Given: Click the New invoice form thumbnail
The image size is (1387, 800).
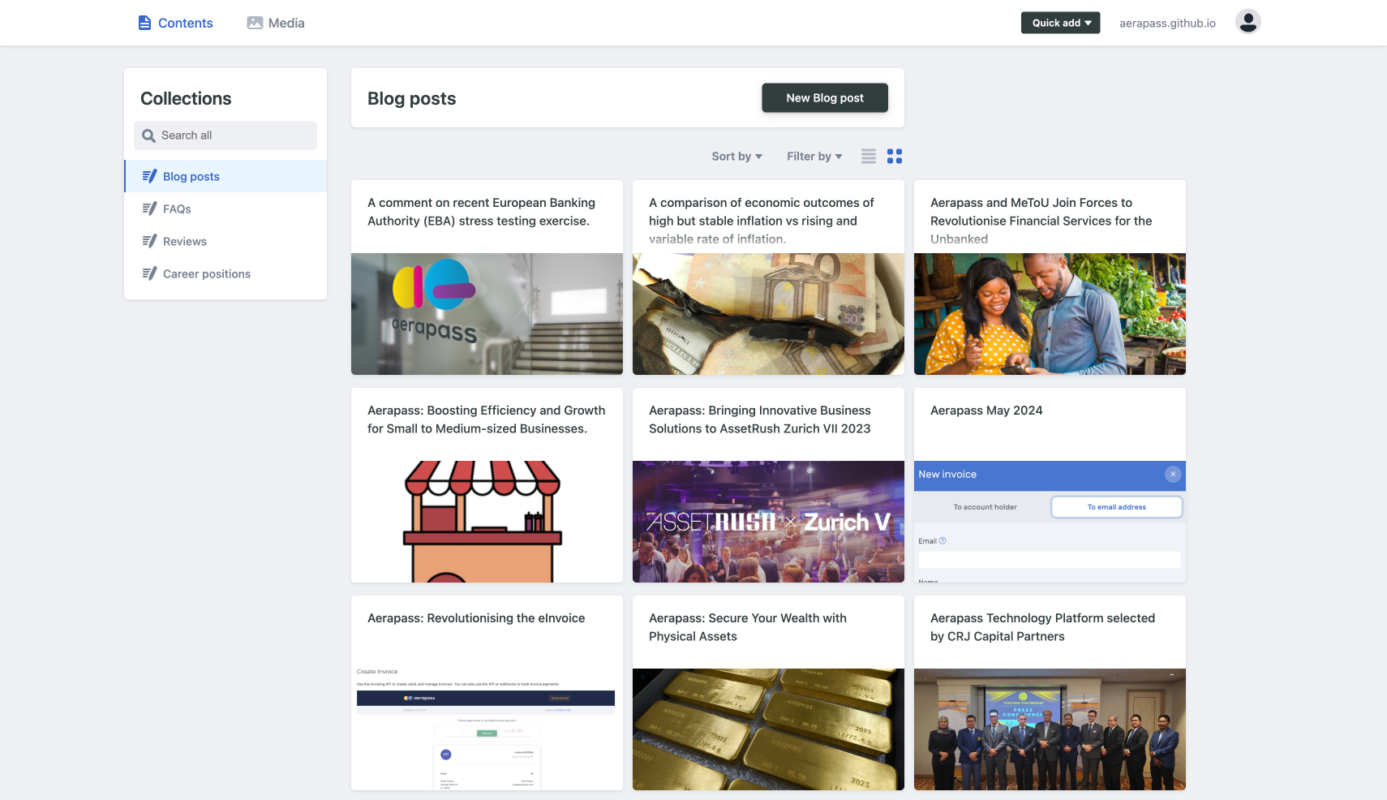Looking at the screenshot, I should [x=1050, y=522].
